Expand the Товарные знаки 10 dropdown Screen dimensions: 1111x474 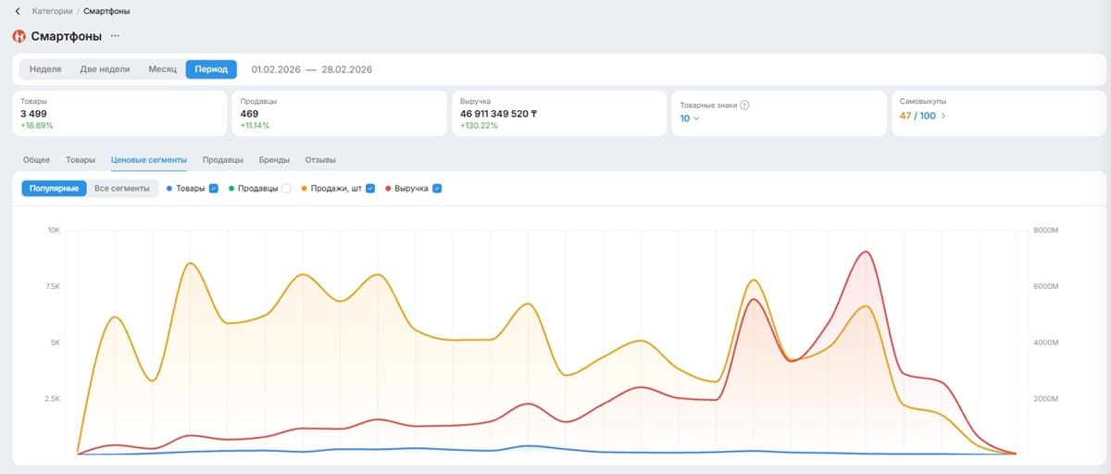[691, 118]
